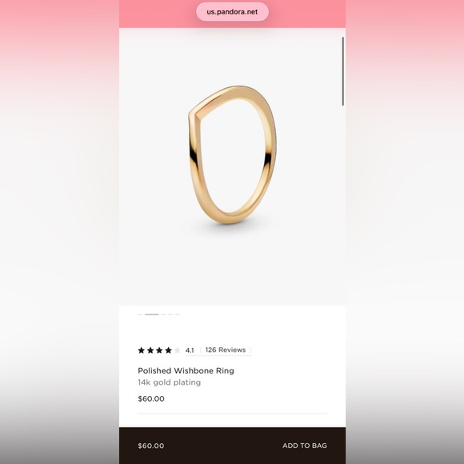
Task: Select the active second carousel indicator
Action: point(152,314)
